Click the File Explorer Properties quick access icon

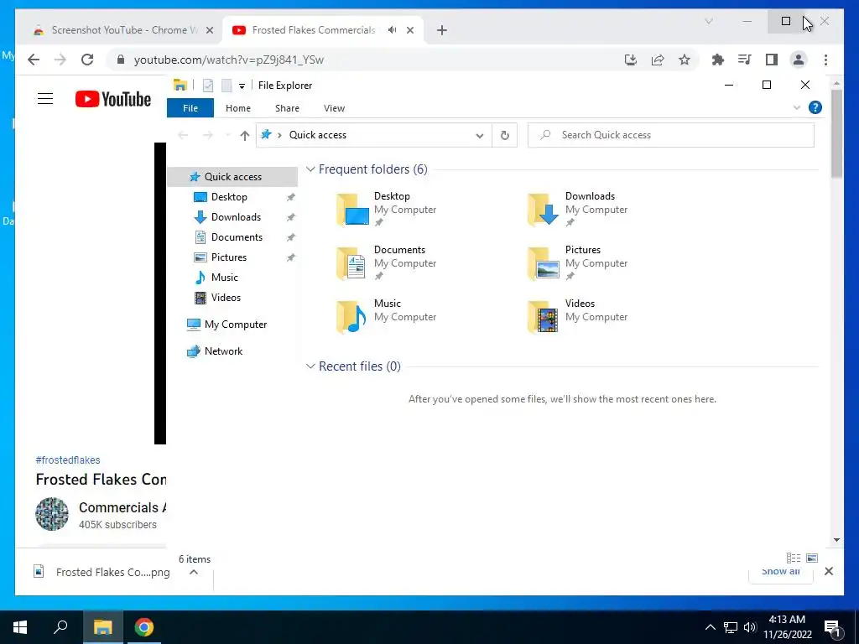(x=208, y=86)
